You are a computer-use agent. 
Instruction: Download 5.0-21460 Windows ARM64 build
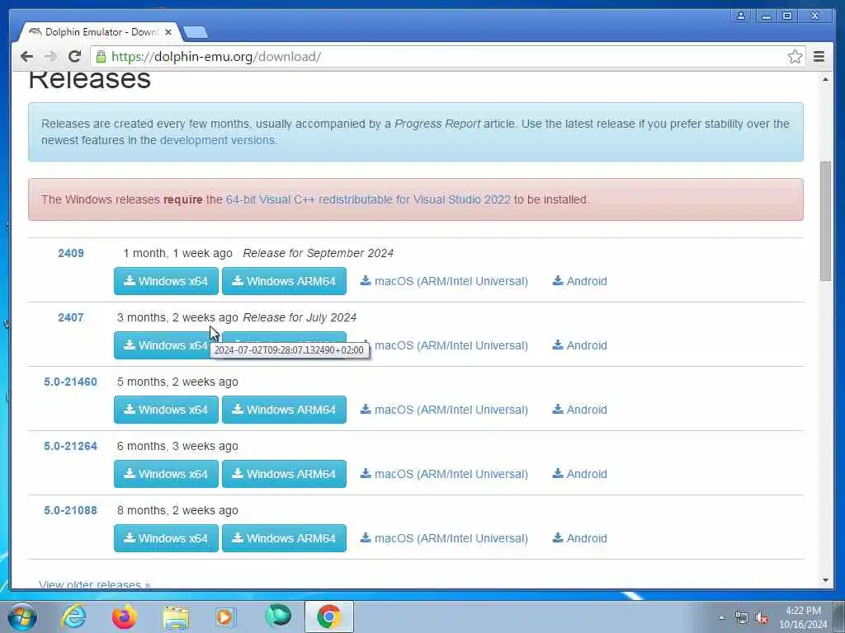tap(284, 410)
